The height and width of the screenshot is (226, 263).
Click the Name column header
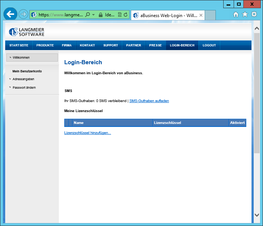[112, 123]
